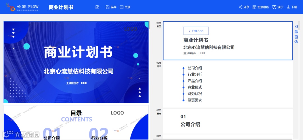Click the 02页 目录 page label

[159, 65]
